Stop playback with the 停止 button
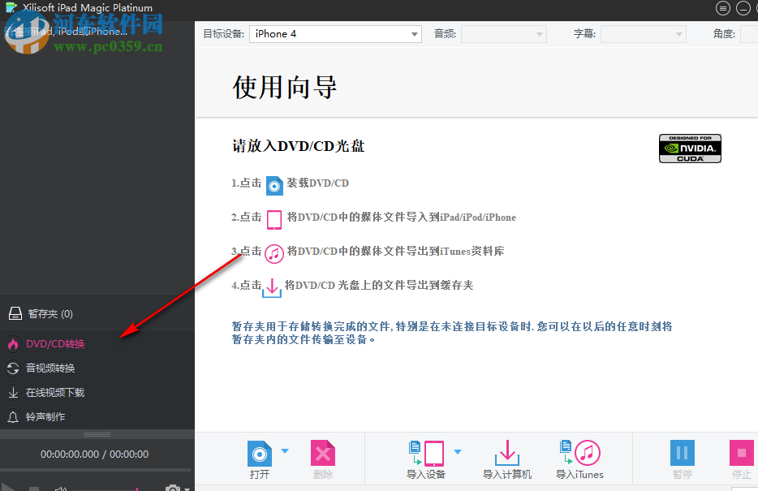758x491 pixels. click(x=740, y=453)
